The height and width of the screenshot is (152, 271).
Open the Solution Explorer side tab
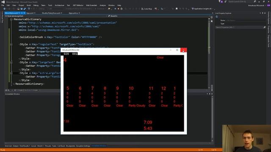click(x=268, y=18)
